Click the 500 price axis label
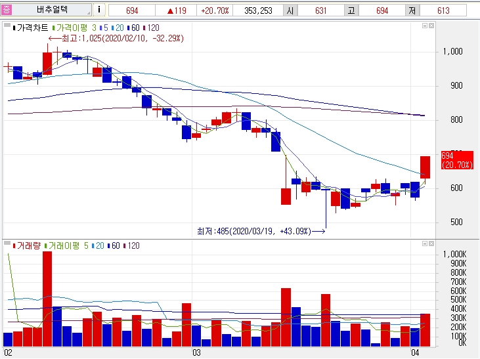Viewport: 480px width, 359px height. [456, 222]
